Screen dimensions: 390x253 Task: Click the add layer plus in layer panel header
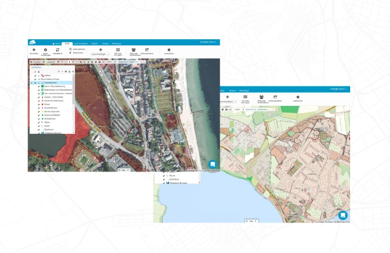pos(59,71)
